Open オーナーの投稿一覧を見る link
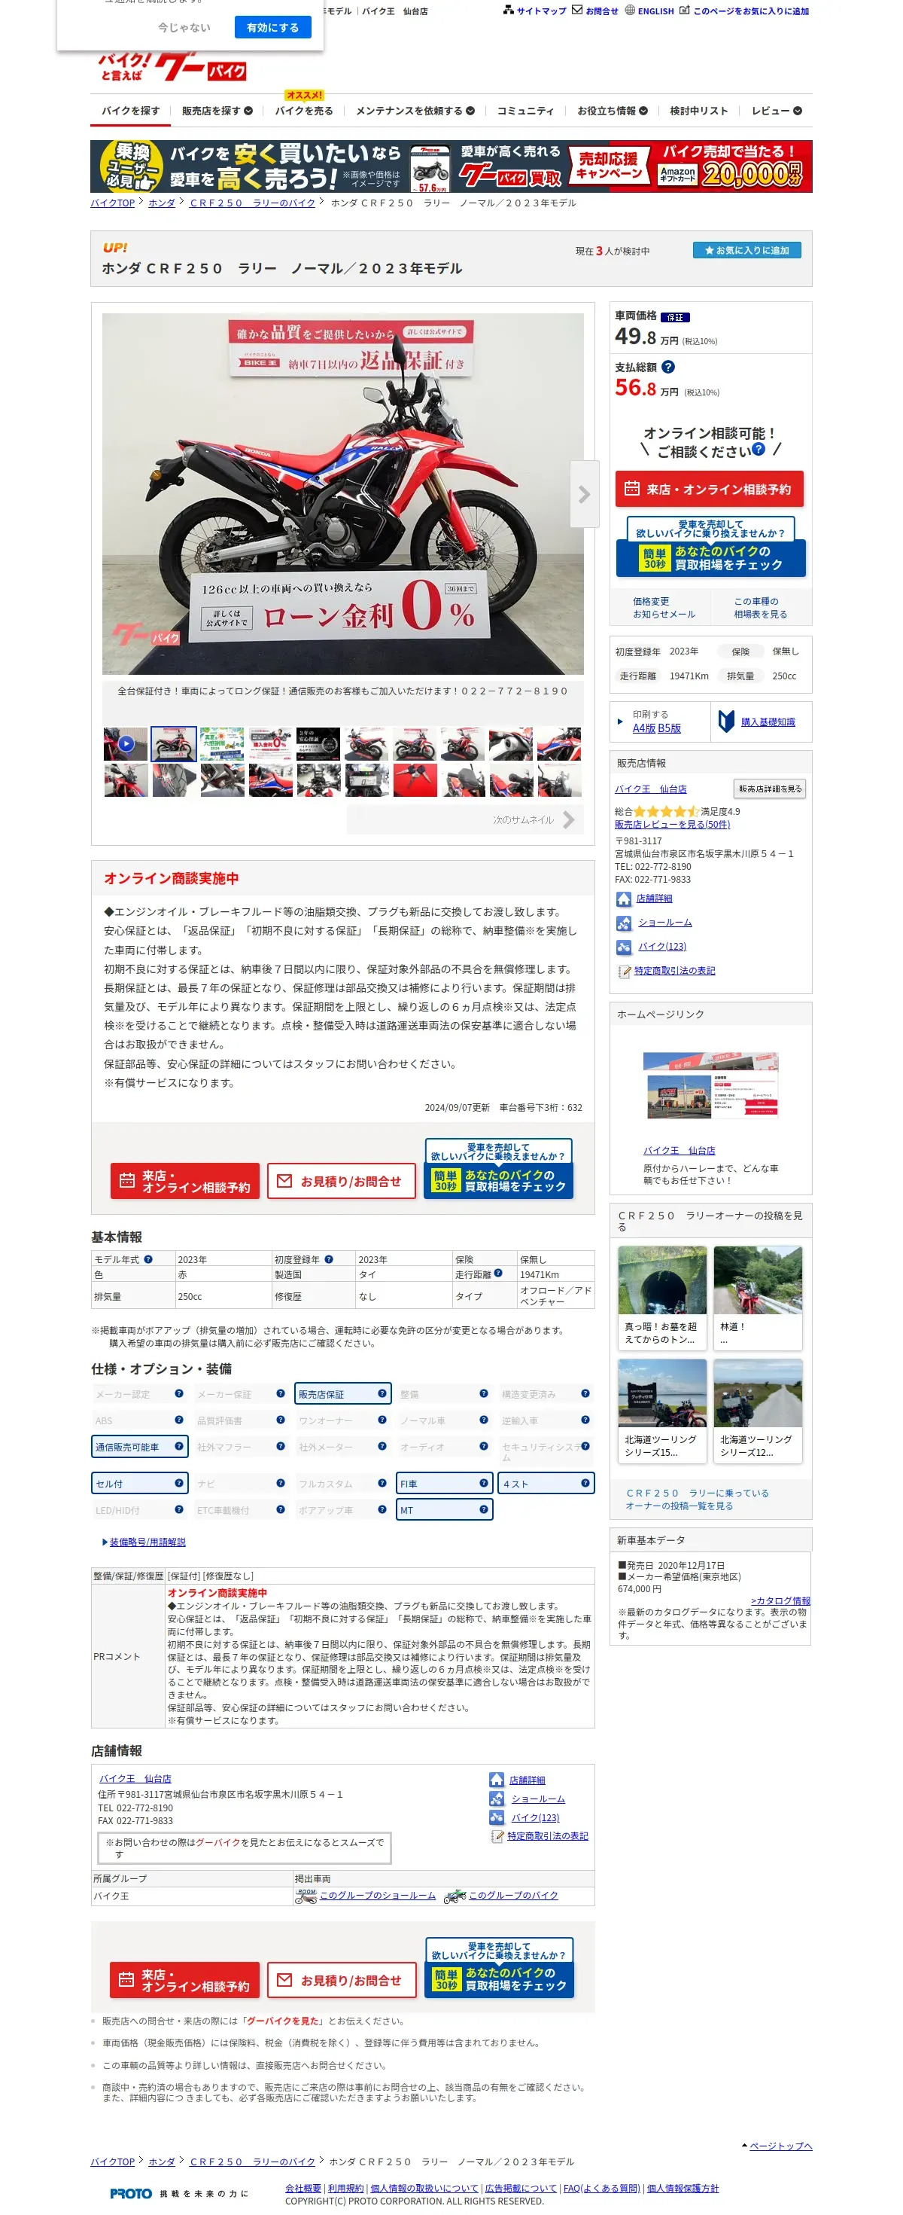 pyautogui.click(x=697, y=1500)
